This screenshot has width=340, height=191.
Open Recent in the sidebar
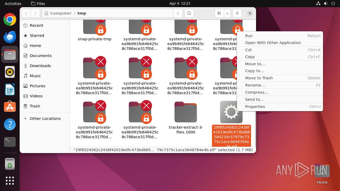coord(45,25)
